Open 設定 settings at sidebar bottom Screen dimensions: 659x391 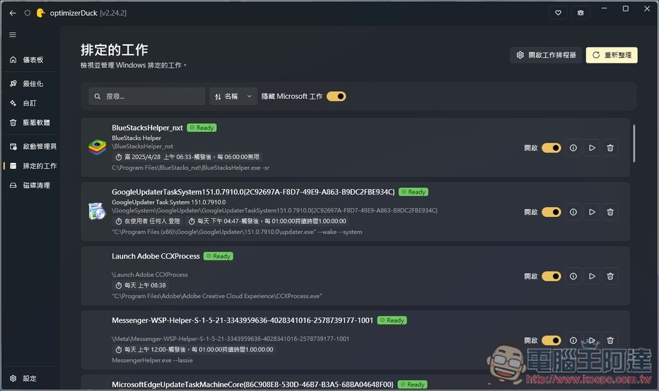coord(30,378)
